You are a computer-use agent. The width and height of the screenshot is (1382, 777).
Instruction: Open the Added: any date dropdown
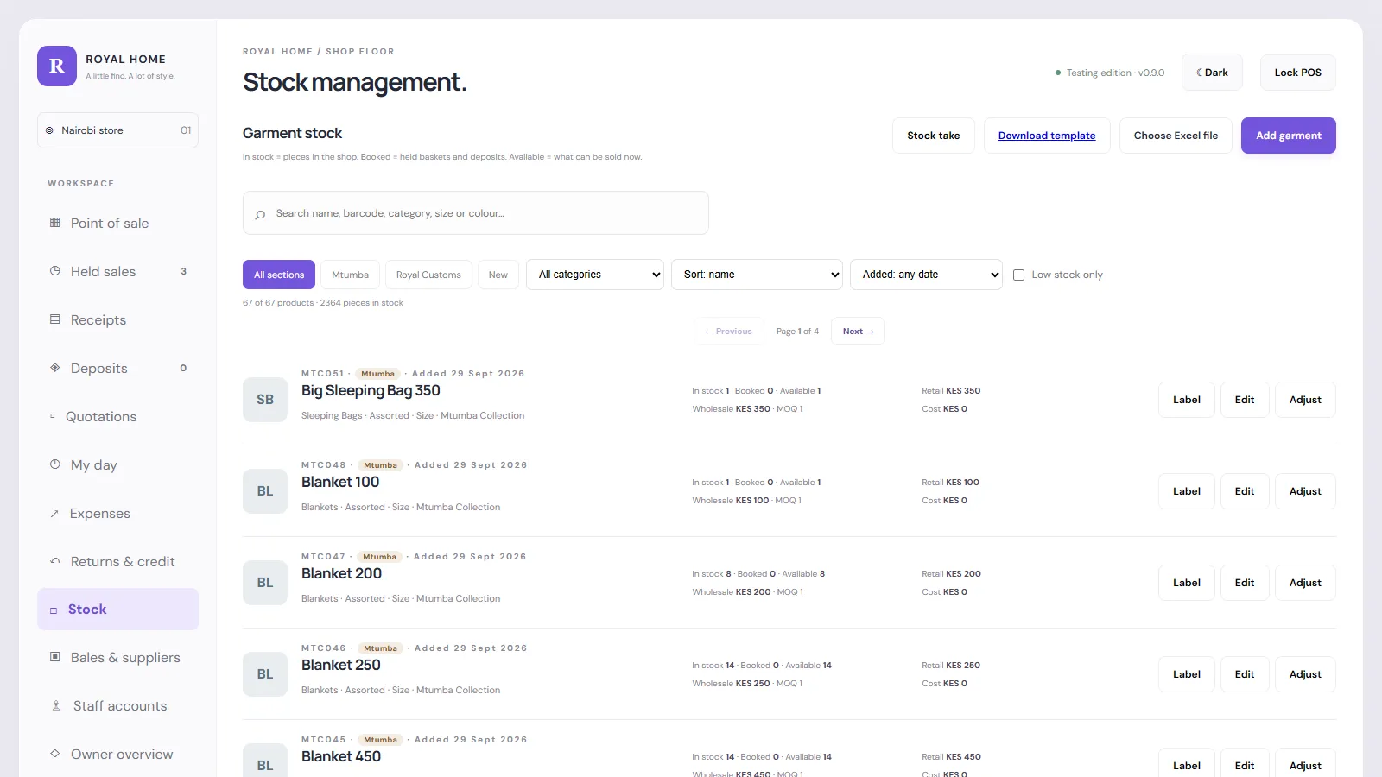[x=926, y=275]
